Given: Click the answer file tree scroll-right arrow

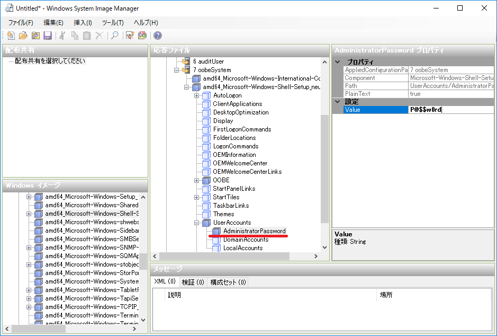Looking at the screenshot, I should pyautogui.click(x=315, y=256).
